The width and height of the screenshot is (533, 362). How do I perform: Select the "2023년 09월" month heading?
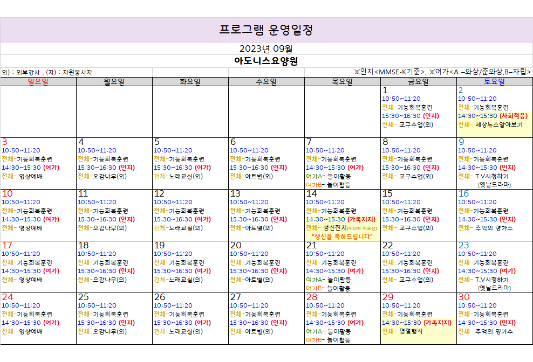[x=266, y=49]
